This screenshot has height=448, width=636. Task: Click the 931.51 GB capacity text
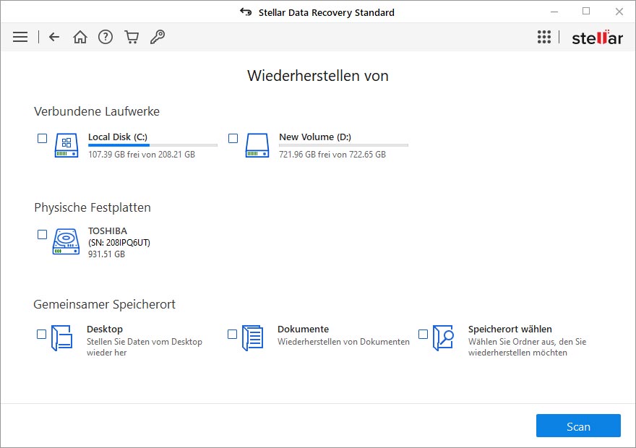[x=107, y=254]
